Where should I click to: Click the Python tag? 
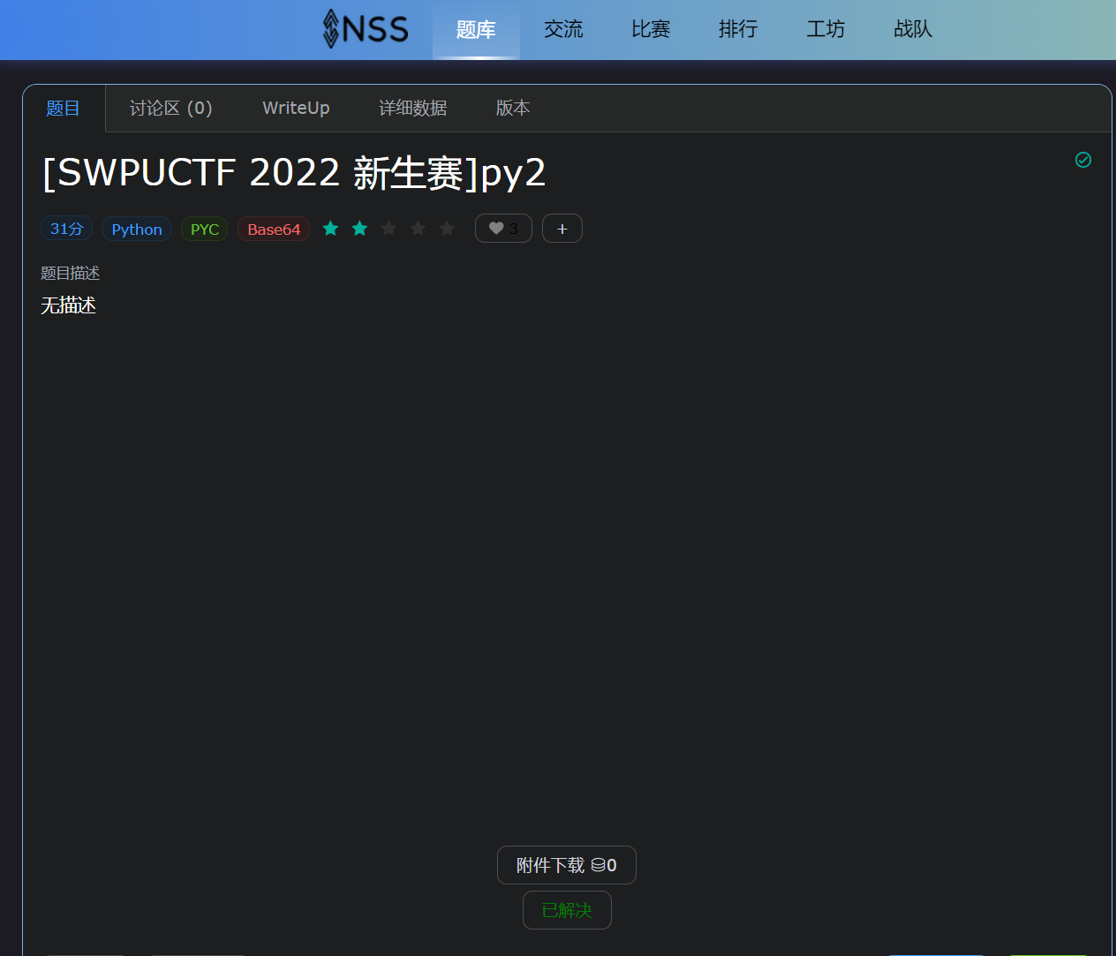(x=137, y=229)
